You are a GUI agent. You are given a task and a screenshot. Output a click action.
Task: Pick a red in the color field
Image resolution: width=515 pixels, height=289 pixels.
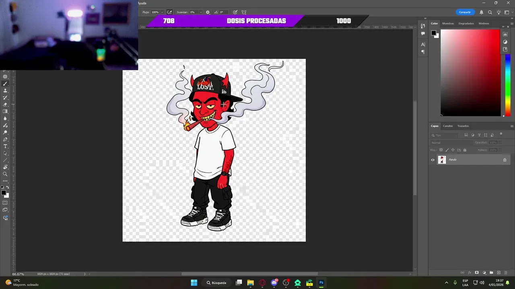click(x=470, y=73)
